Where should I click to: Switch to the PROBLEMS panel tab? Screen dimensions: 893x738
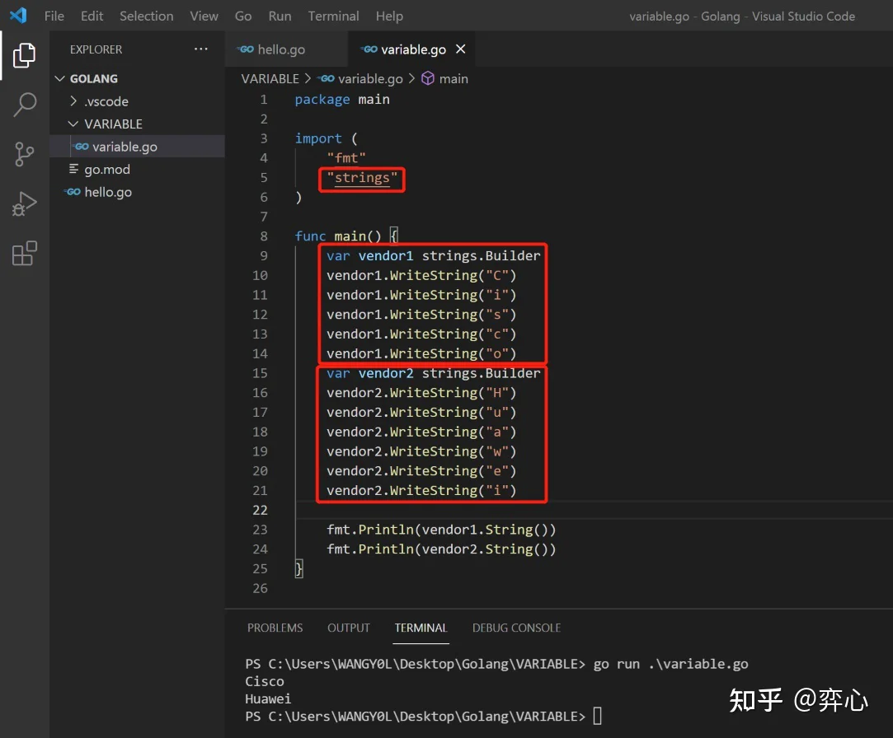[275, 628]
